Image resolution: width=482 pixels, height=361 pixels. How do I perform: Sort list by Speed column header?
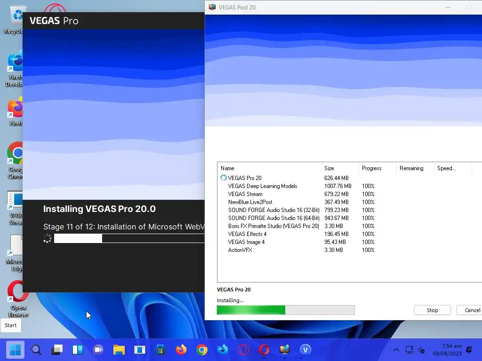(x=452, y=168)
